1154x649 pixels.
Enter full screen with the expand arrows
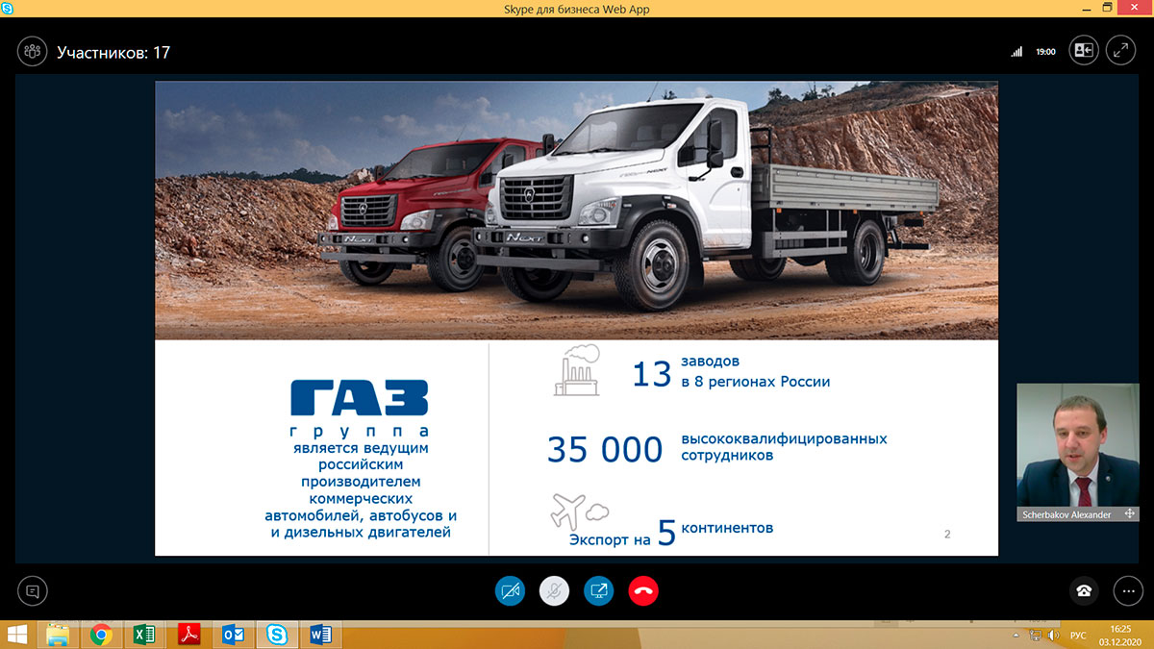tap(1120, 52)
